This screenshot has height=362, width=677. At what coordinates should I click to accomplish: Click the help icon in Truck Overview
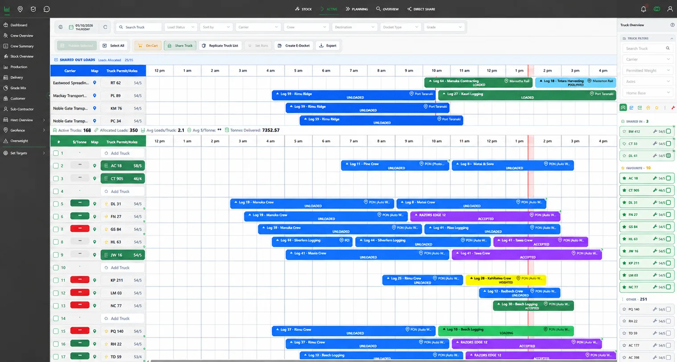pyautogui.click(x=673, y=25)
